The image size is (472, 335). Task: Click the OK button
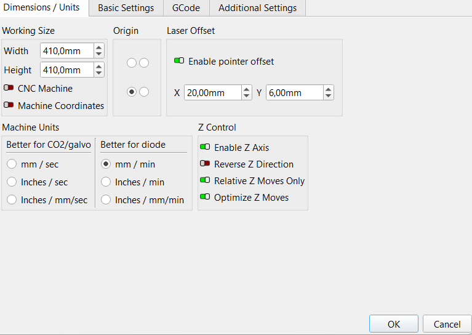393,324
